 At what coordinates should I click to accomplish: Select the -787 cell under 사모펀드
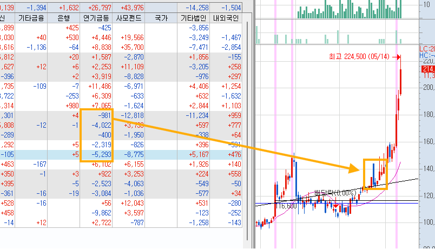click(x=137, y=222)
